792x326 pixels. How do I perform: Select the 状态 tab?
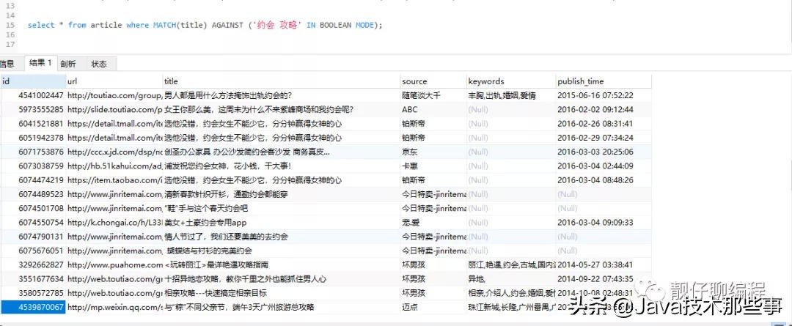[99, 64]
